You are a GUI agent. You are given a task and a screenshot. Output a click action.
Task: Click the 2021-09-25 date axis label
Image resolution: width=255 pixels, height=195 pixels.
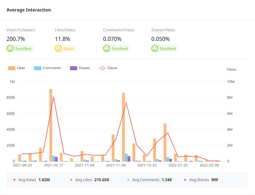[23, 165]
